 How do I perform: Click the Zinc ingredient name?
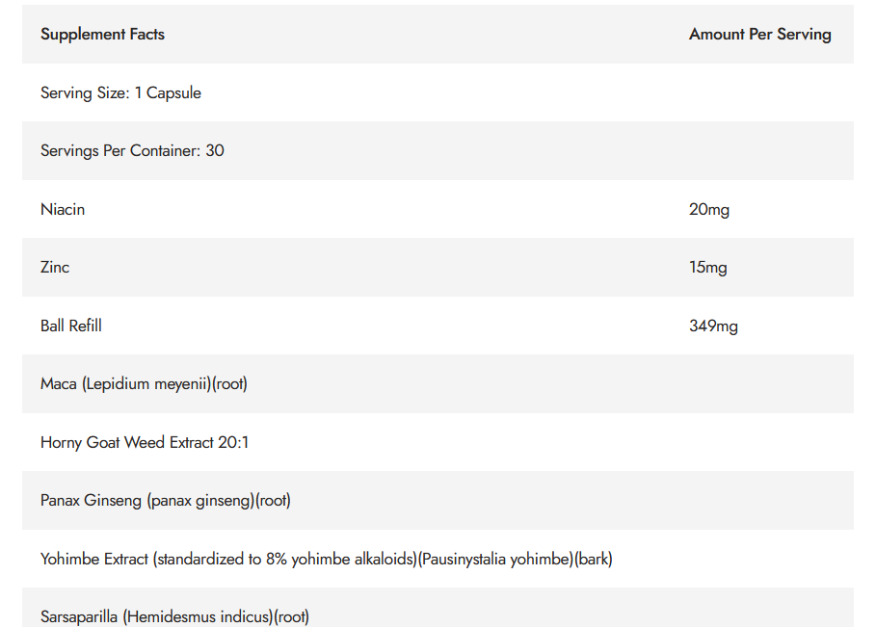pyautogui.click(x=55, y=268)
